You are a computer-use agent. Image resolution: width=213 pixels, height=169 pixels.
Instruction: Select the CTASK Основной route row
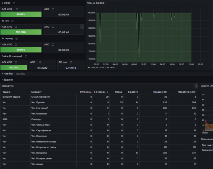click(x=99, y=97)
